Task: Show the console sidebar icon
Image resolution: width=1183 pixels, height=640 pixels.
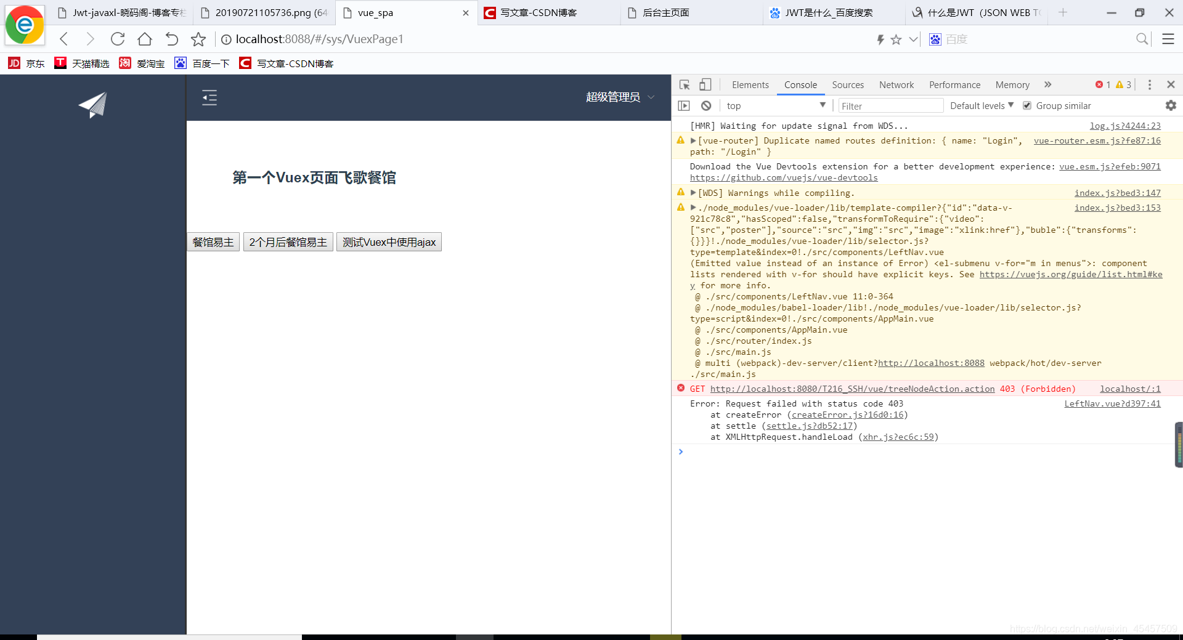Action: coord(684,106)
